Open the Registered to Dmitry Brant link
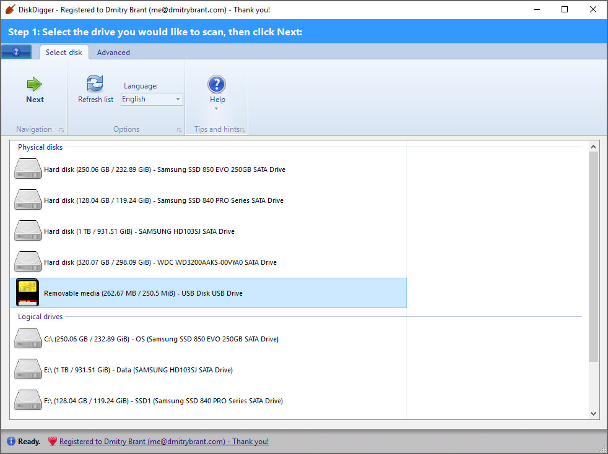 coord(164,442)
